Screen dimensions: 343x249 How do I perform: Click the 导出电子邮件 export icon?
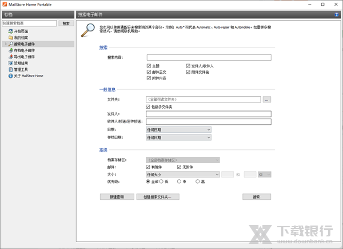pyautogui.click(x=10, y=57)
